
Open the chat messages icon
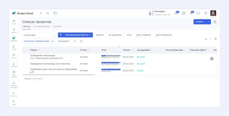198,13
